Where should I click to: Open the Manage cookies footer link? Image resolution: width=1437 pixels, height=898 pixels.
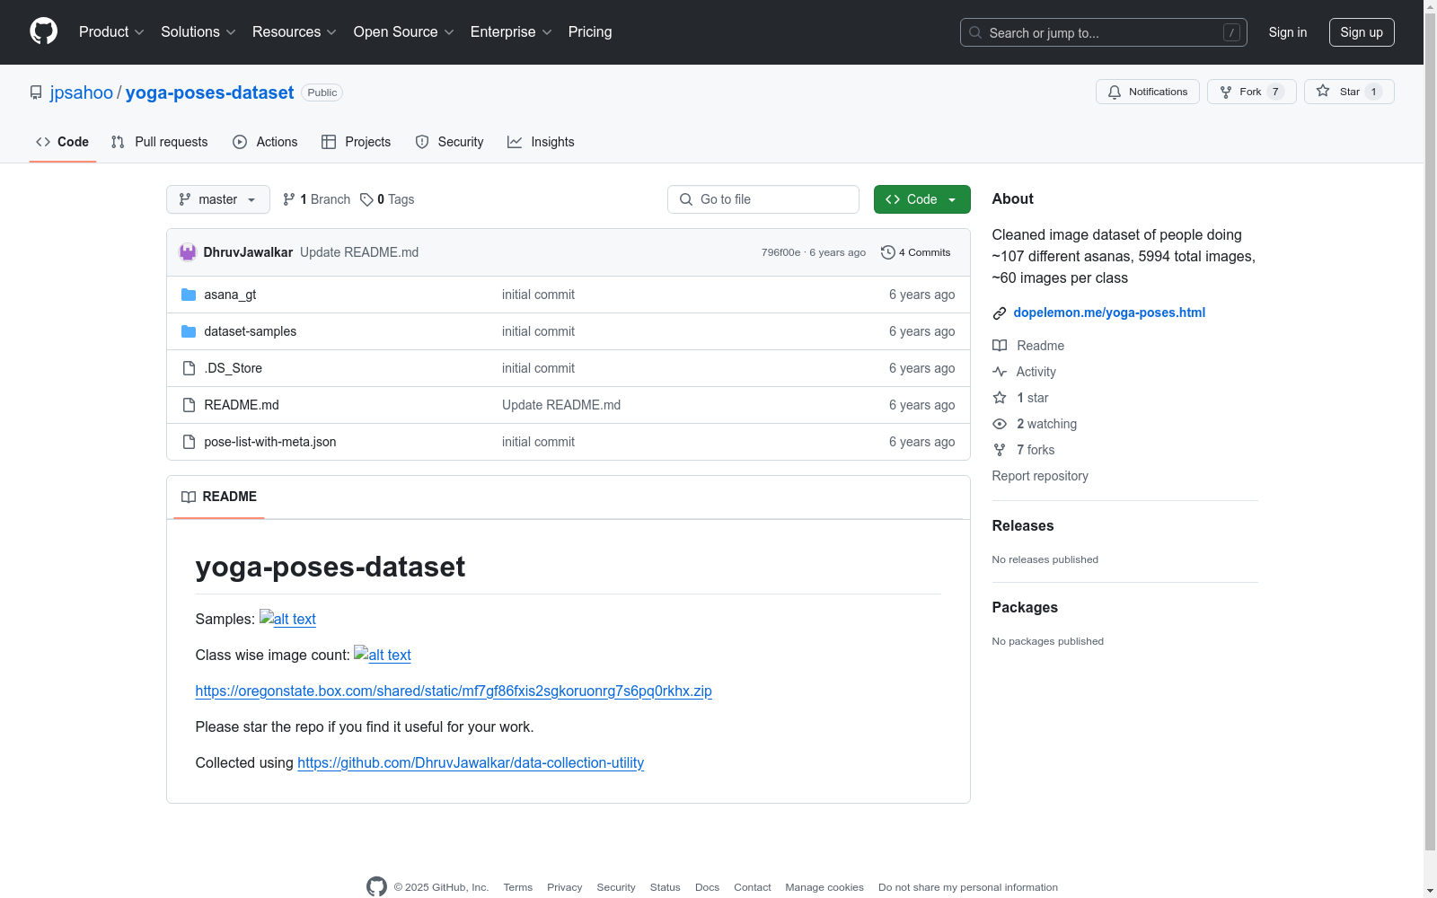tap(824, 887)
